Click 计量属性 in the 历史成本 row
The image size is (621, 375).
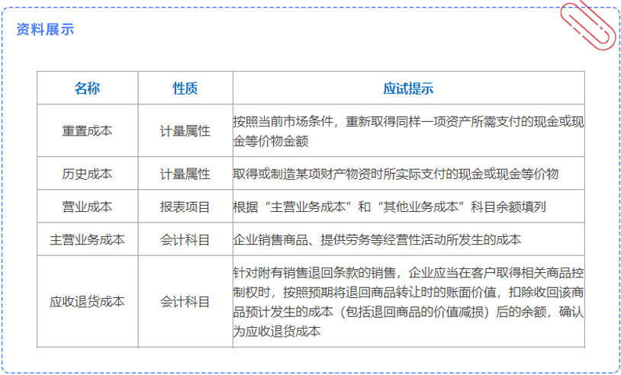point(185,174)
